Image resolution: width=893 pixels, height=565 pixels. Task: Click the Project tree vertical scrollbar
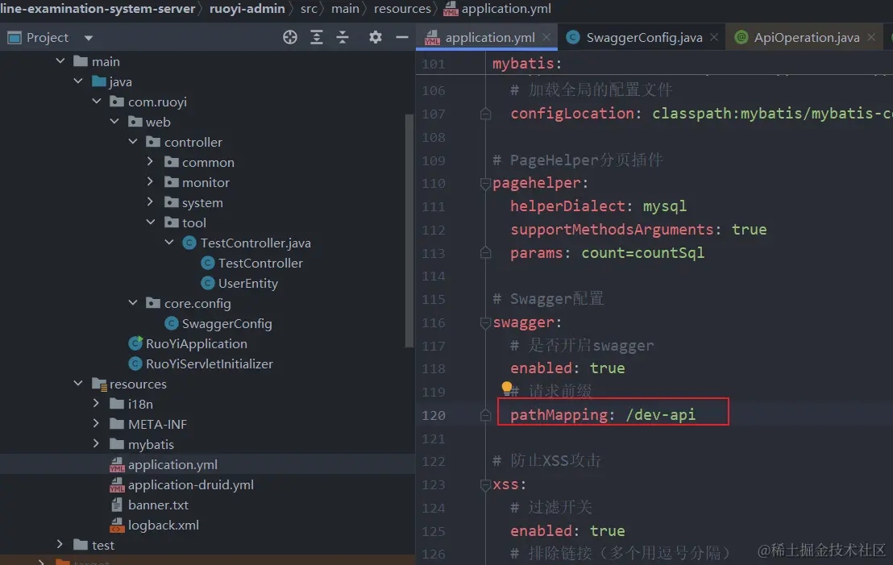[409, 231]
